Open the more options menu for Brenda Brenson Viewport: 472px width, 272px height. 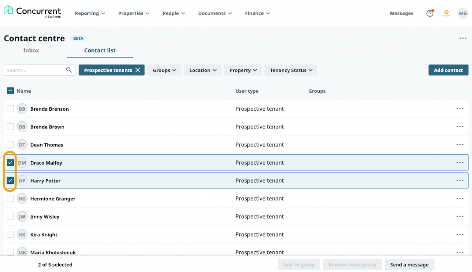(459, 109)
